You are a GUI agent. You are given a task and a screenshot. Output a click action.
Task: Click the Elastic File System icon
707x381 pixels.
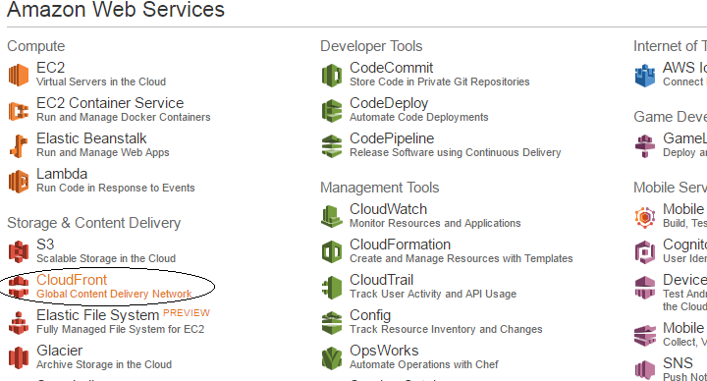coord(19,323)
